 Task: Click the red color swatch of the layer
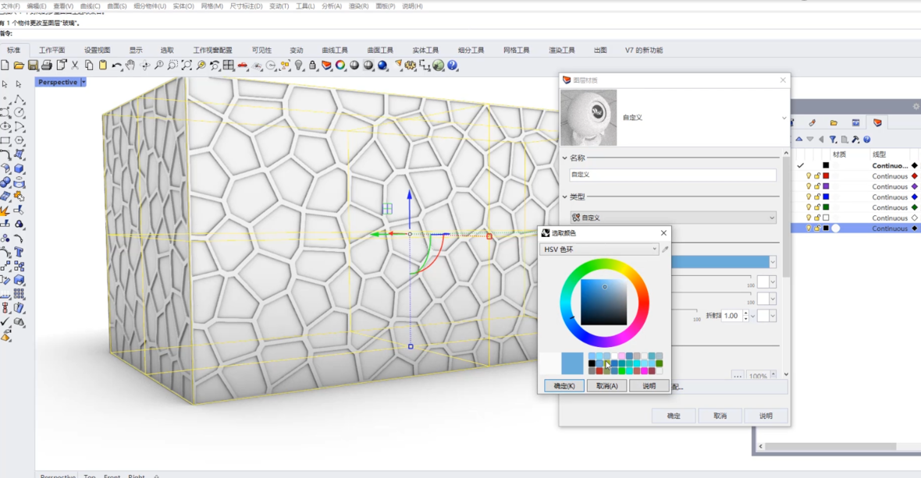coord(826,176)
